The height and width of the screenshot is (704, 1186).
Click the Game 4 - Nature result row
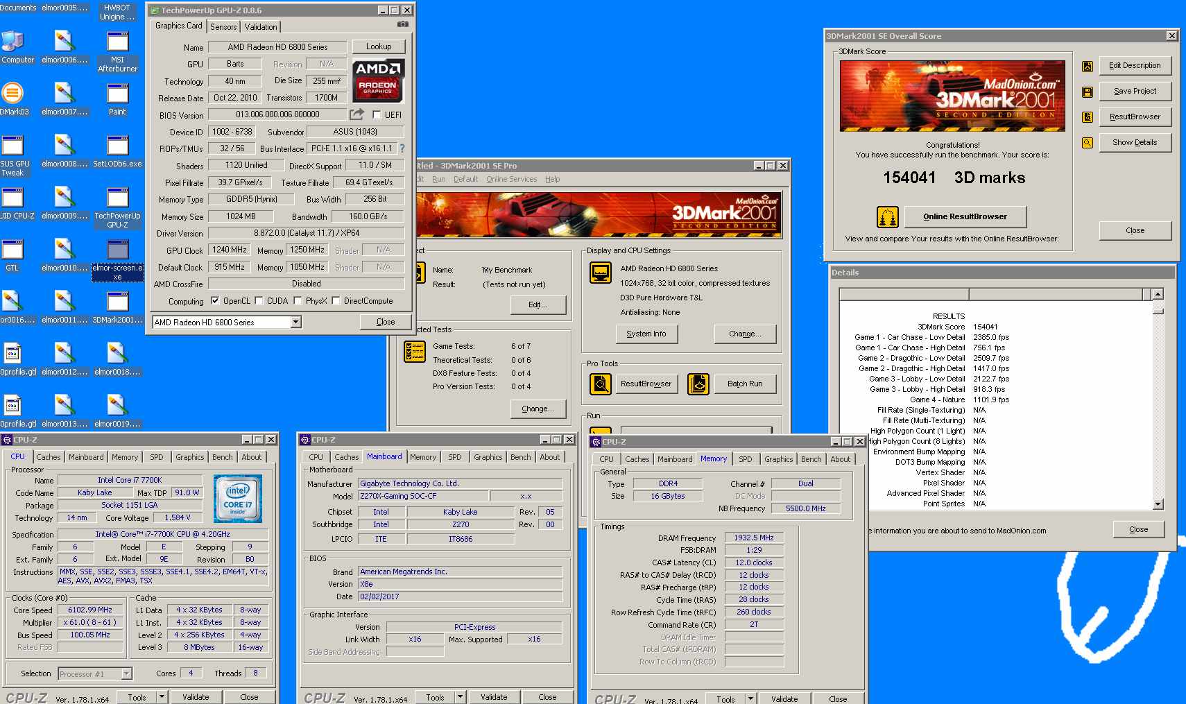pos(959,400)
